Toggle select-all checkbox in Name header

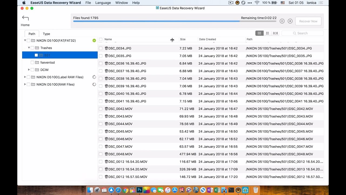(101, 39)
